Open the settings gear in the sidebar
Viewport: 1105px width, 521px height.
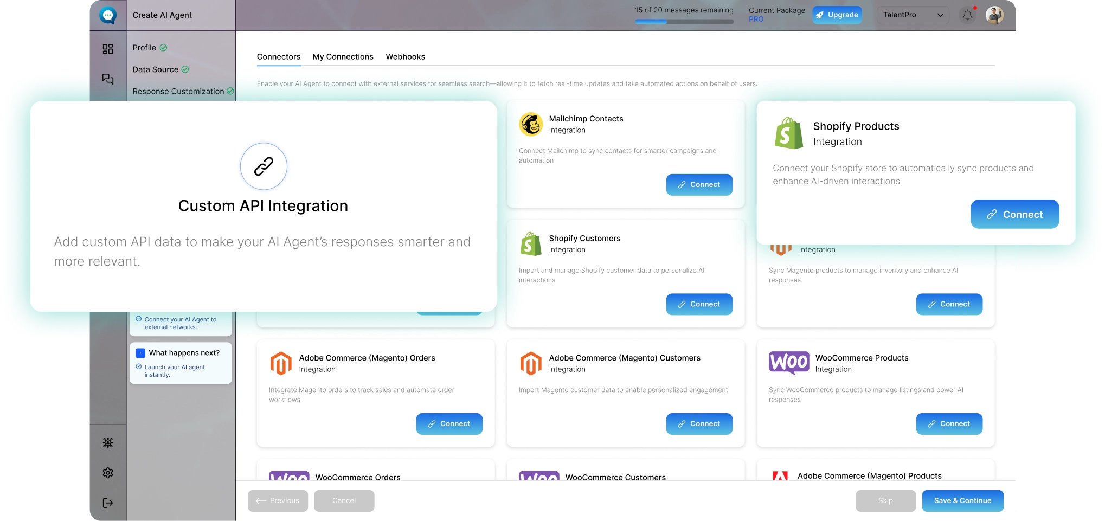(x=108, y=473)
